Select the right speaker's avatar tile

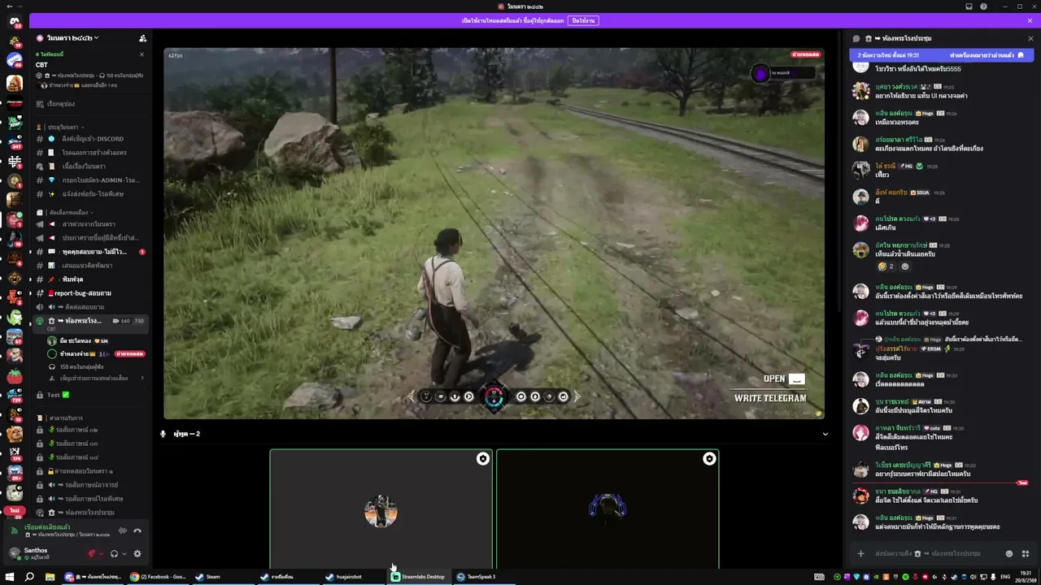click(x=608, y=509)
